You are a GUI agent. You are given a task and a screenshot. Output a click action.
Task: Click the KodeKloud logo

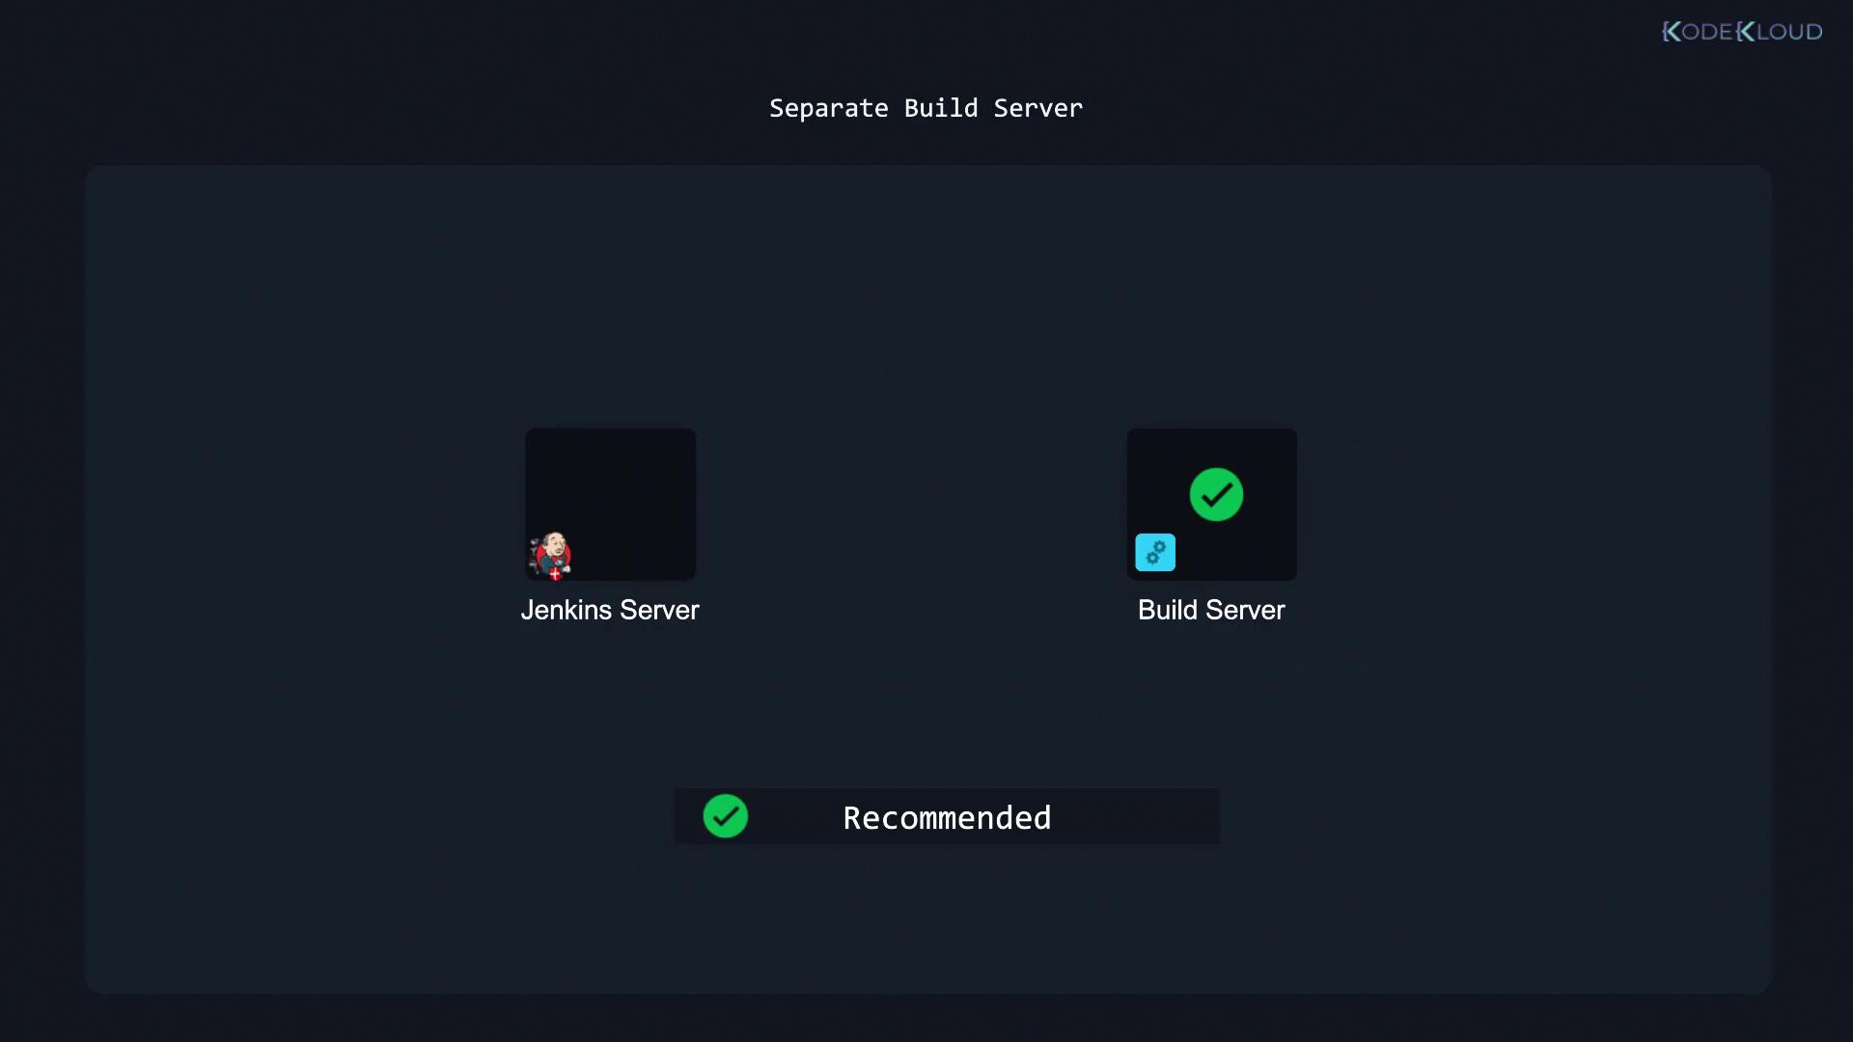point(1741,32)
